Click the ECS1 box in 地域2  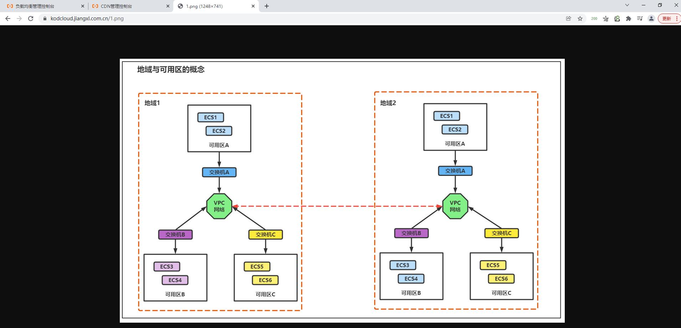click(x=447, y=116)
